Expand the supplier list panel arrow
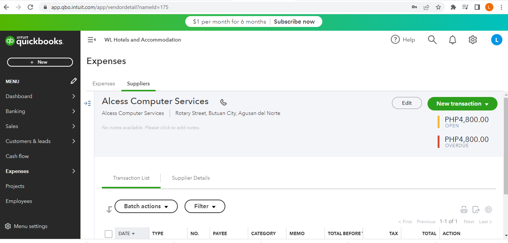Image resolution: width=508 pixels, height=243 pixels. coord(87,103)
